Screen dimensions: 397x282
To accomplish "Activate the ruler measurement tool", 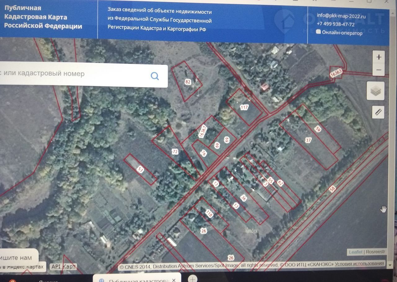I will (378, 112).
